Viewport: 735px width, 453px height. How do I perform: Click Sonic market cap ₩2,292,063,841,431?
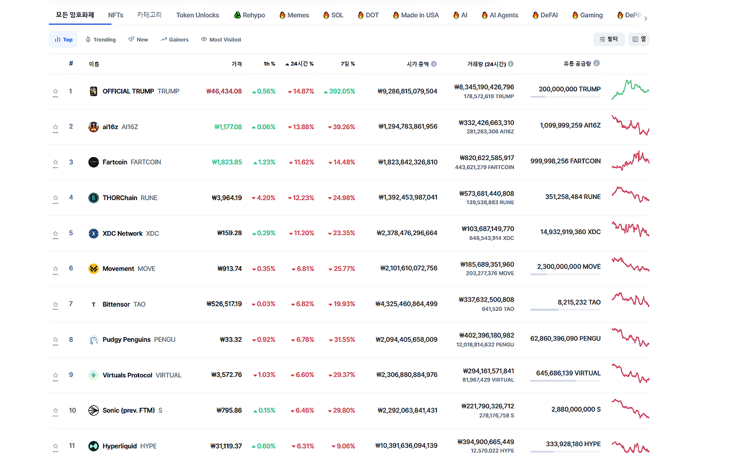click(407, 411)
